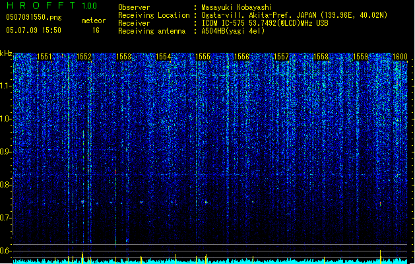Click the meteor label
This screenshot has width=415, height=264.
pyautogui.click(x=94, y=20)
